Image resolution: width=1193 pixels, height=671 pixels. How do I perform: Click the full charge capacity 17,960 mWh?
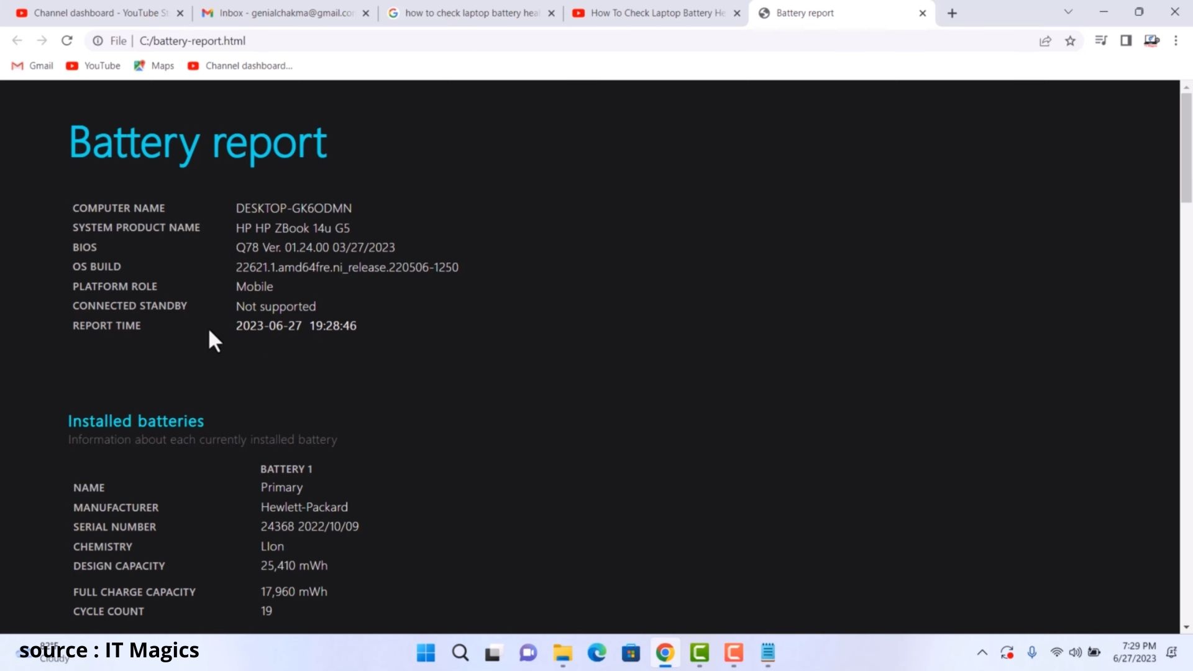point(294,592)
